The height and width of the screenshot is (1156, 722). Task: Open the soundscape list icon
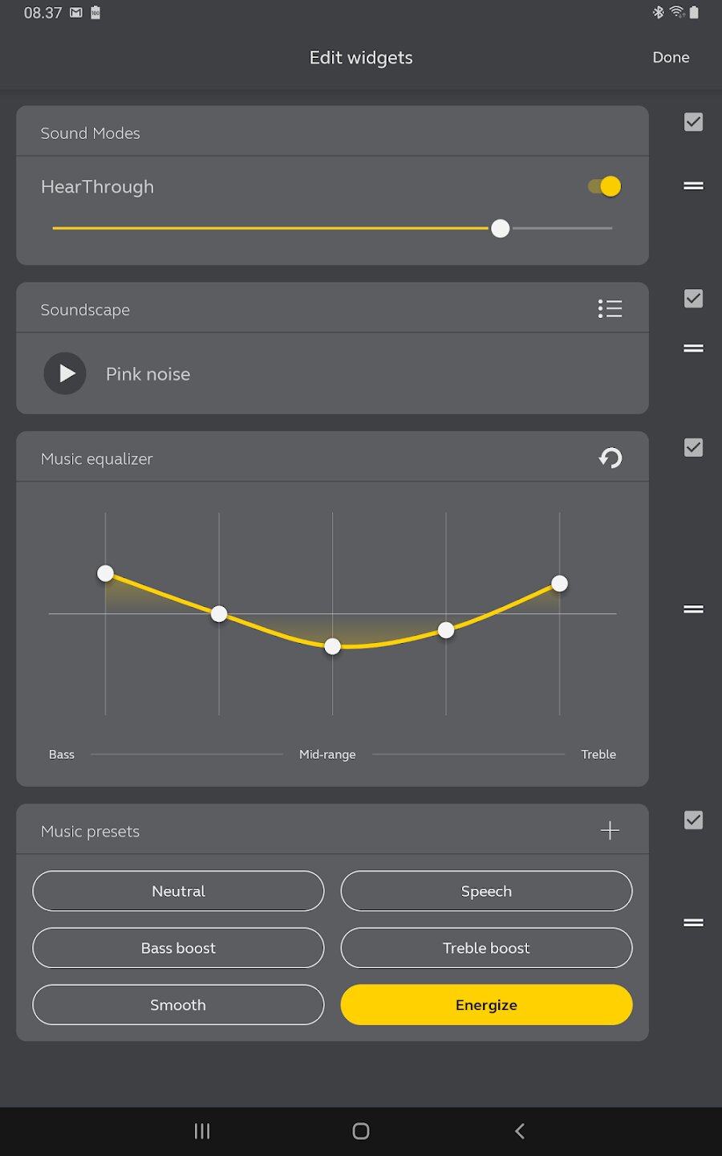pyautogui.click(x=610, y=309)
